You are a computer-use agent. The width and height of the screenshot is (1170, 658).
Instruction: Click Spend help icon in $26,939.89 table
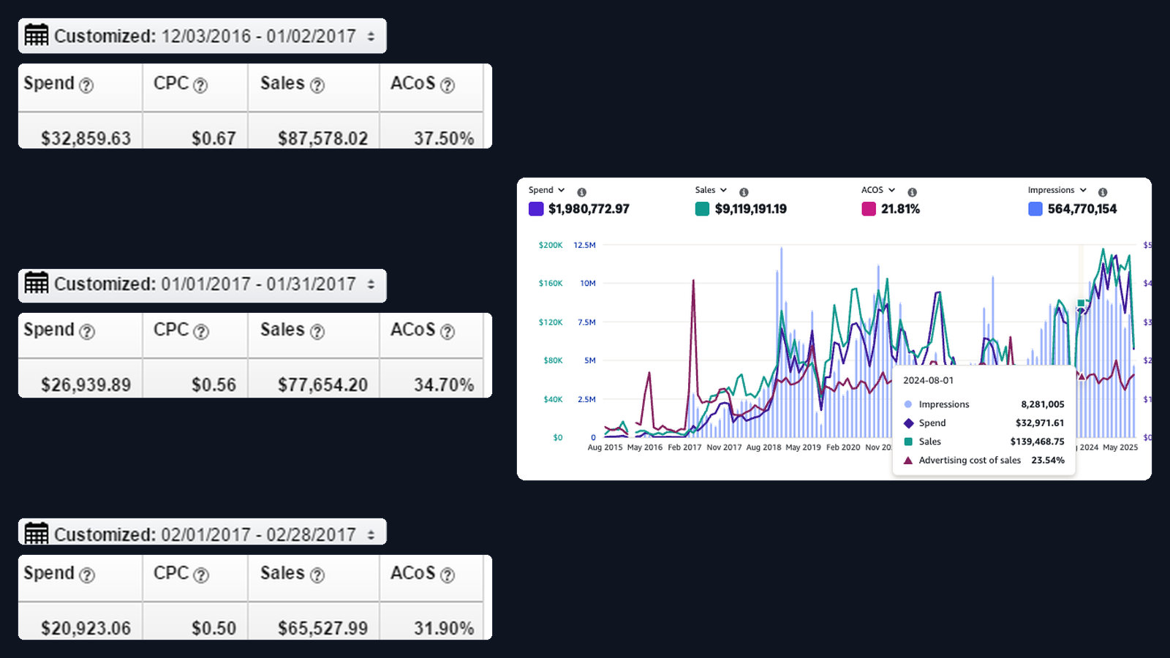click(87, 332)
